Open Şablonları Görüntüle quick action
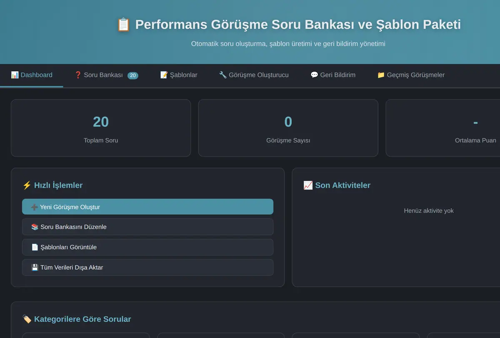 point(147,247)
